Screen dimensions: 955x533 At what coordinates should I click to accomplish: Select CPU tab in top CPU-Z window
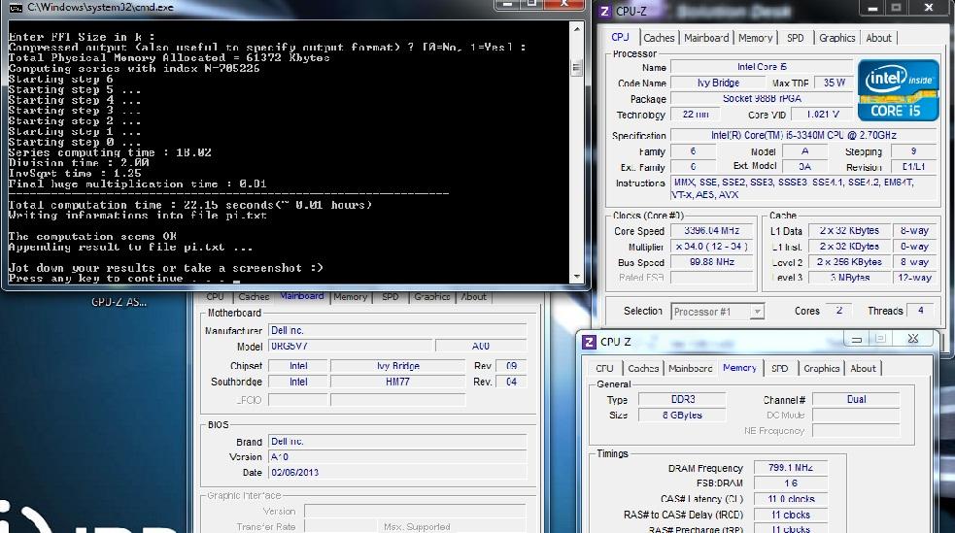621,37
